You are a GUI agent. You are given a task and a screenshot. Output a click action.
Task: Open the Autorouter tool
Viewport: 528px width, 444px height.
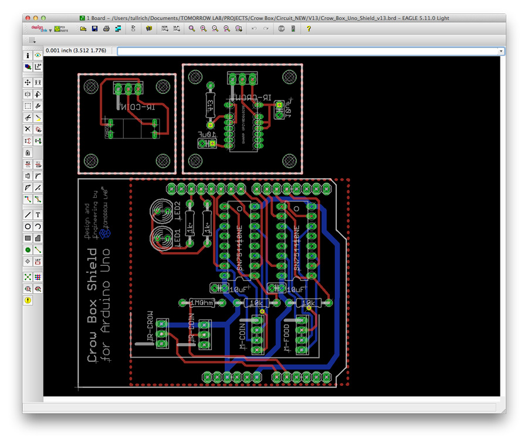(38, 277)
